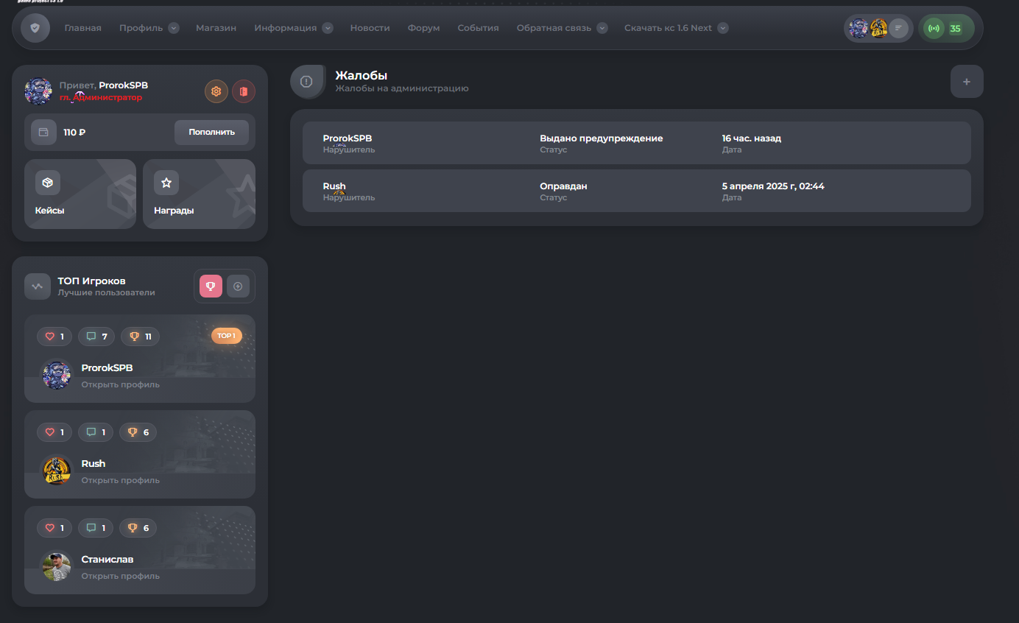
Task: Open the ProrokSPB complaint row
Action: click(636, 143)
